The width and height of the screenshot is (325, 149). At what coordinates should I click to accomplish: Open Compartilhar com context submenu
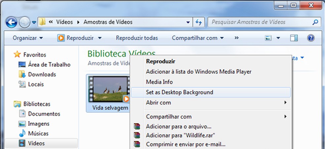(x=211, y=116)
